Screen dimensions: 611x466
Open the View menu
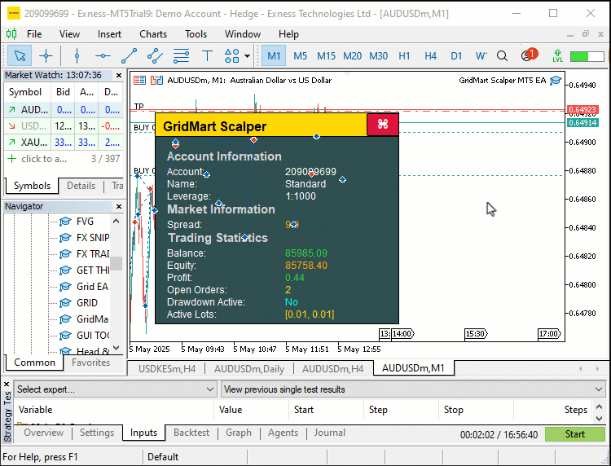point(69,34)
